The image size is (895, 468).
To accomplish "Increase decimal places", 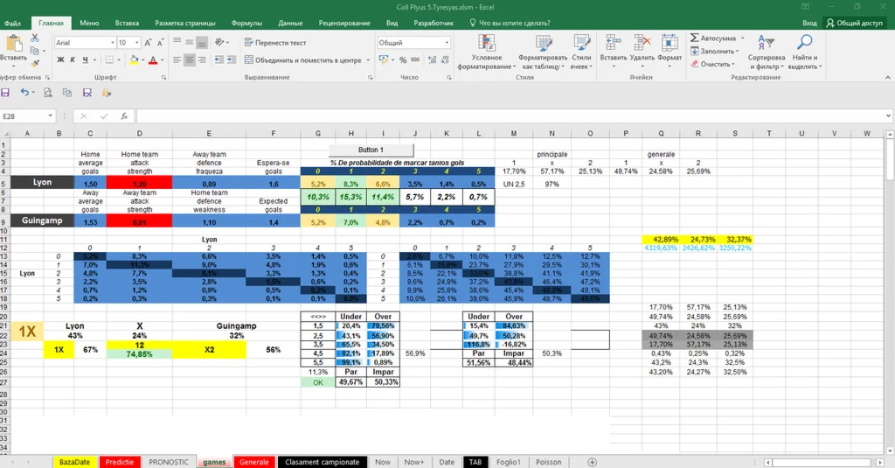I will (432, 60).
